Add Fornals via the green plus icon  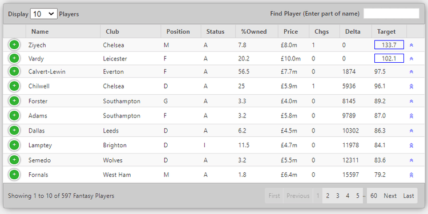tap(14, 175)
